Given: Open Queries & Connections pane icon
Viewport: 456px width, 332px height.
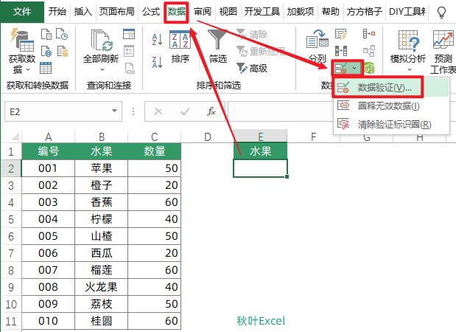Looking at the screenshot, I should 129,34.
